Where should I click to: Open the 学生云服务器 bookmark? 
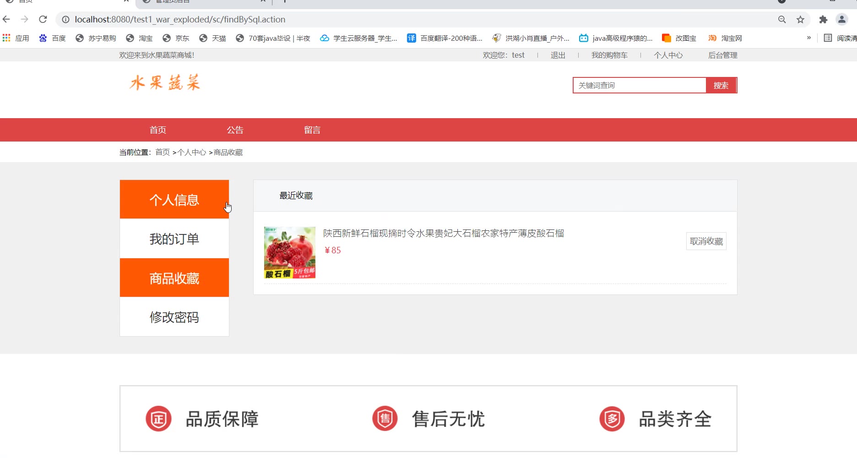(358, 38)
